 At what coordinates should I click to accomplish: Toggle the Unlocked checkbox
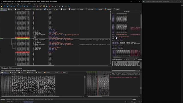(136, 59)
